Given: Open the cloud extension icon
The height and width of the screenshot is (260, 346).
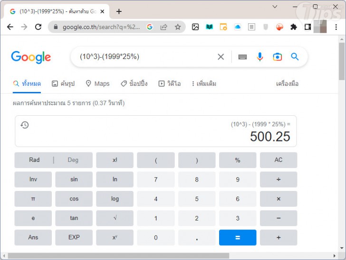Looking at the screenshot, I should (x=238, y=27).
